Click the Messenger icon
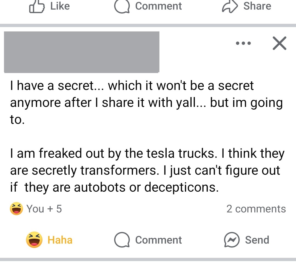This screenshot has height=266, width=296. pos(232,240)
